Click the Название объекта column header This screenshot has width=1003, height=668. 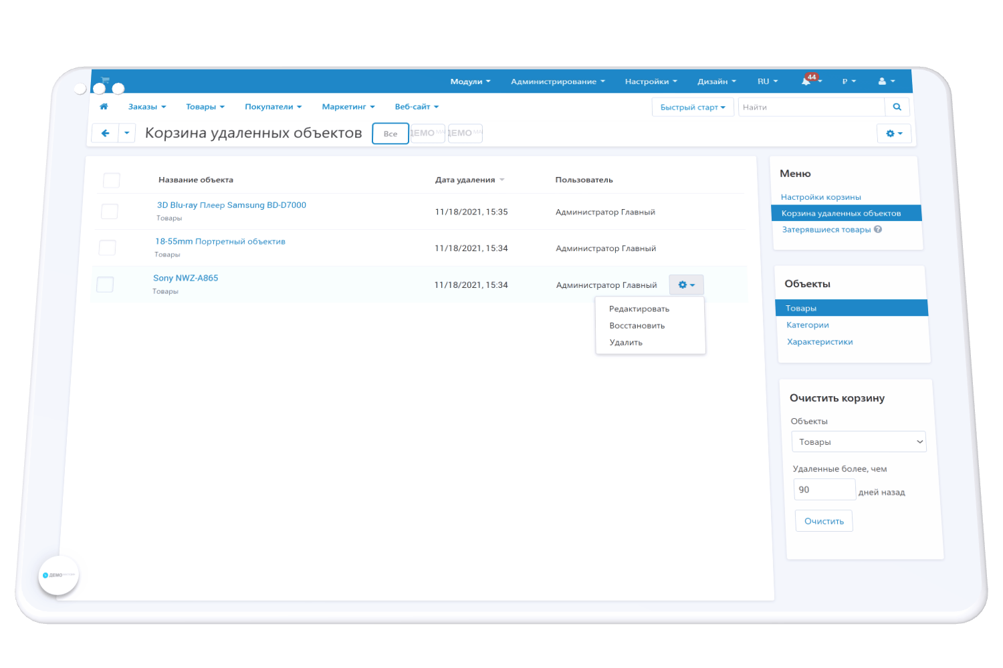[x=196, y=180]
